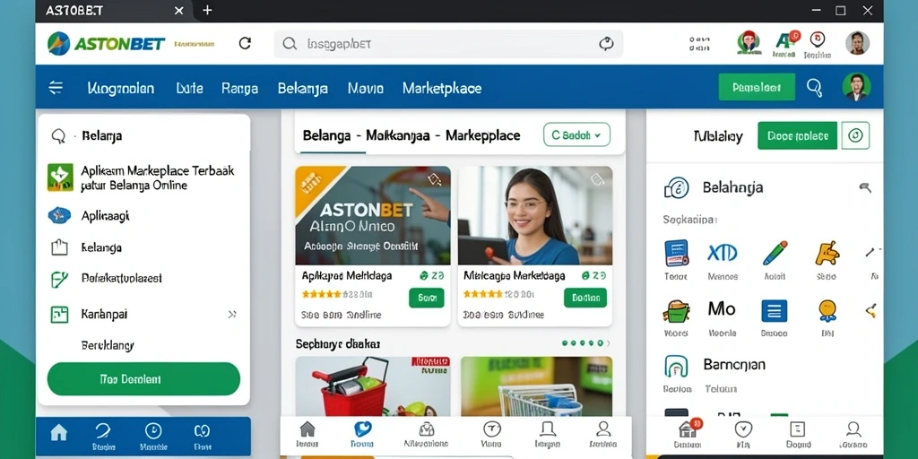Open the profile photo in top toolbar
918x459 pixels.
pos(858,43)
